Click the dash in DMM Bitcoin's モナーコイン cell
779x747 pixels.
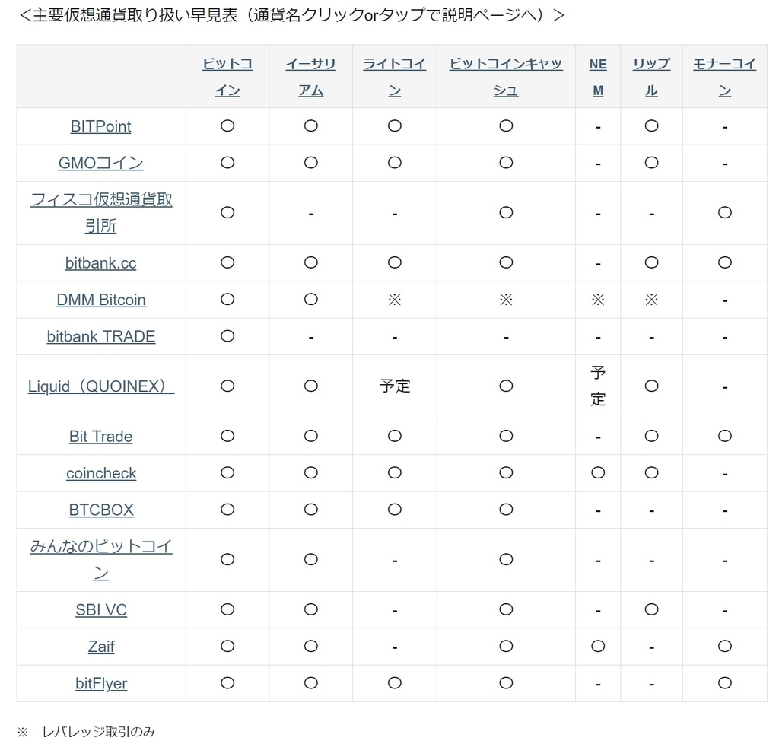tap(724, 301)
